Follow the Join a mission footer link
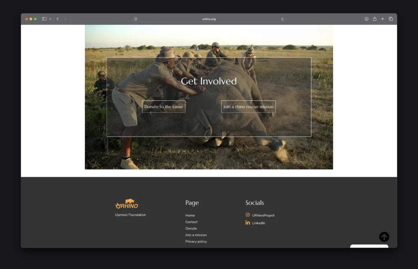Screen dimensions: 418x269 (x=196, y=235)
